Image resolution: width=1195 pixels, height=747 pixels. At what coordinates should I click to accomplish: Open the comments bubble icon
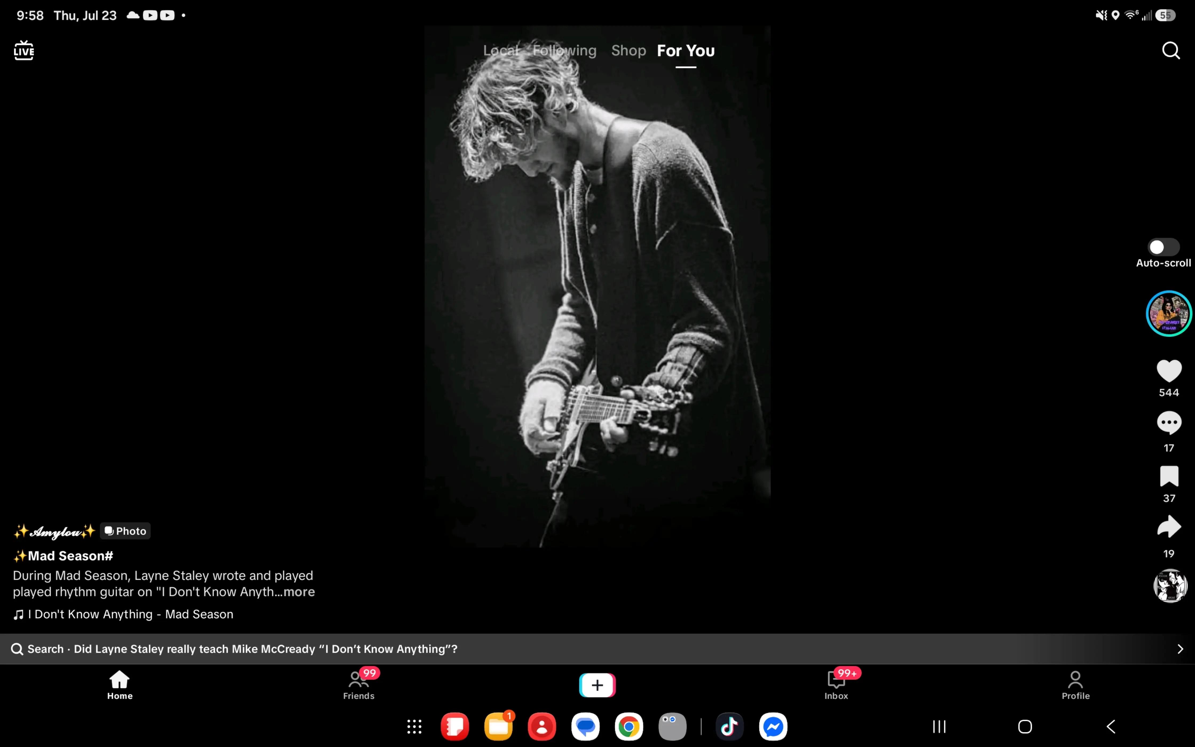point(1169,423)
